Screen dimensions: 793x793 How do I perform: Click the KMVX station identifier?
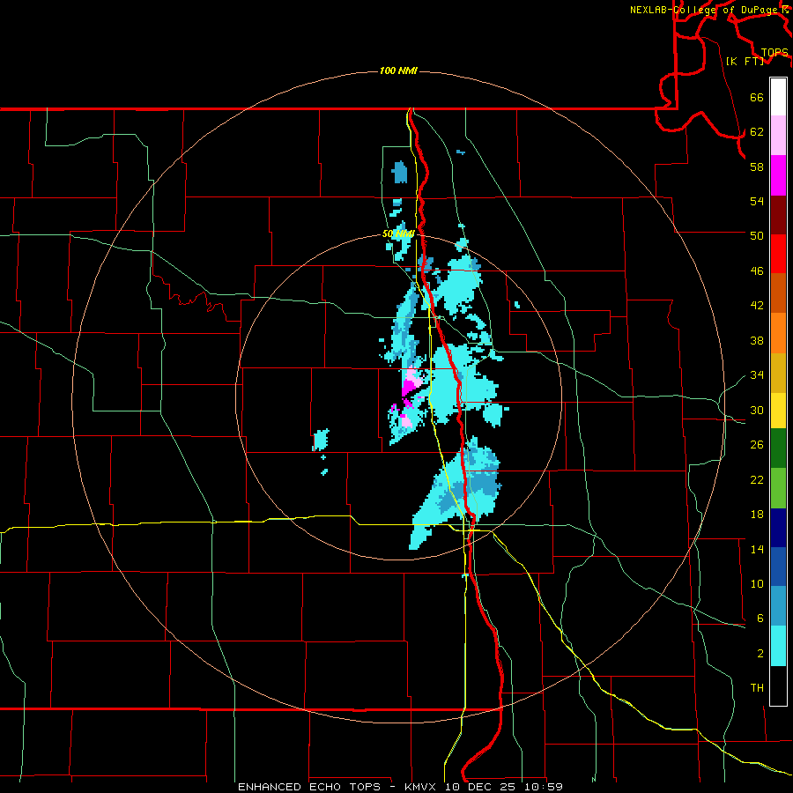pyautogui.click(x=422, y=787)
